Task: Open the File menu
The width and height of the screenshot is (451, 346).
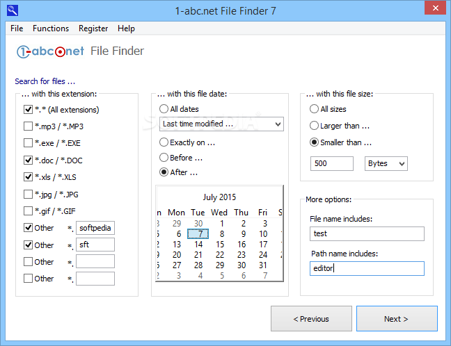Action: click(17, 28)
